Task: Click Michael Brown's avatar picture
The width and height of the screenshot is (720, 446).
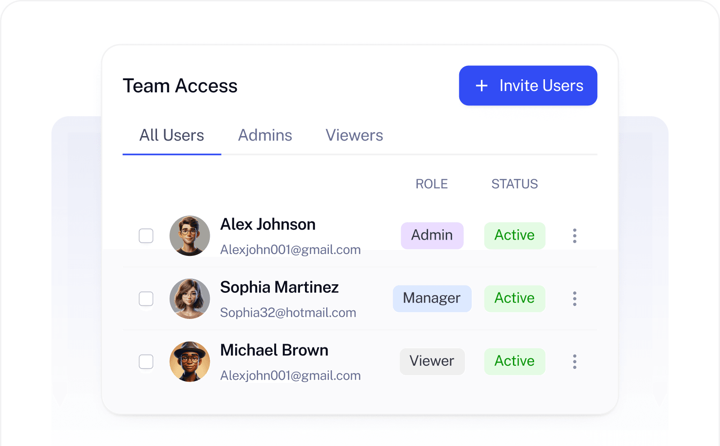Action: [189, 362]
